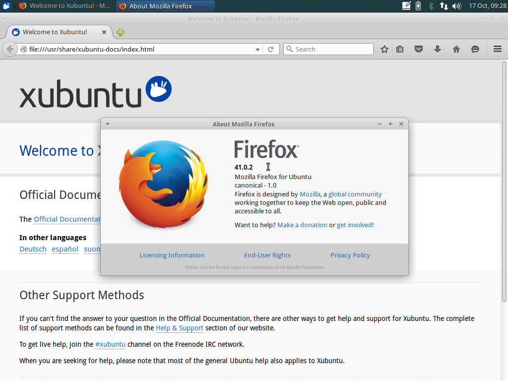This screenshot has height=381, width=508.
Task: Open the Firefox hamburger menu
Action: 497,49
